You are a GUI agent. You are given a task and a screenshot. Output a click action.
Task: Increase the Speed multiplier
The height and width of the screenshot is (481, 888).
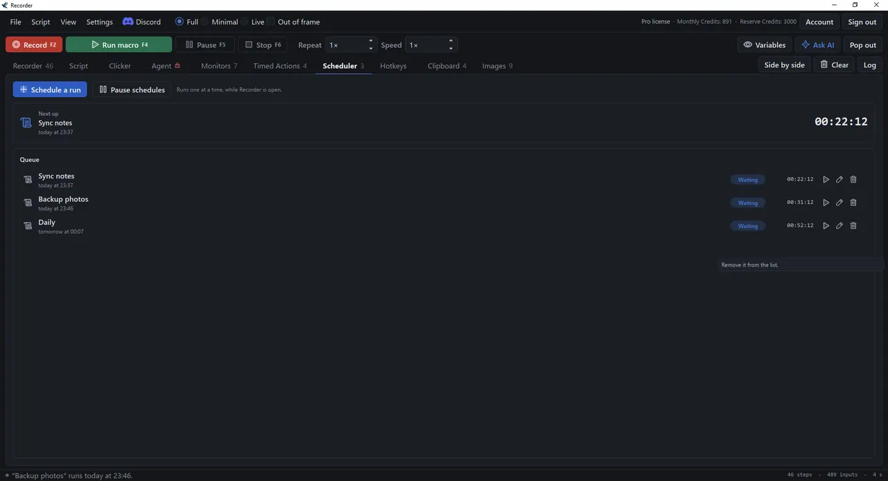pos(451,41)
